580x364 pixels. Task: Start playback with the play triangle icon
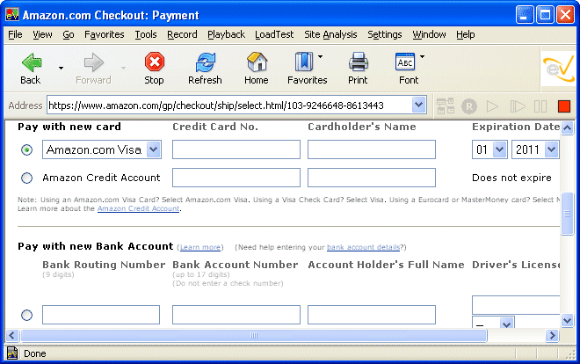pyautogui.click(x=492, y=106)
